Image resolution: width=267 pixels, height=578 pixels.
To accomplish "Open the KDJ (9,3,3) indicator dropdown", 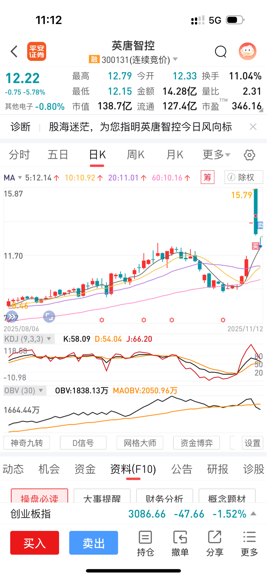I will click(x=29, y=339).
